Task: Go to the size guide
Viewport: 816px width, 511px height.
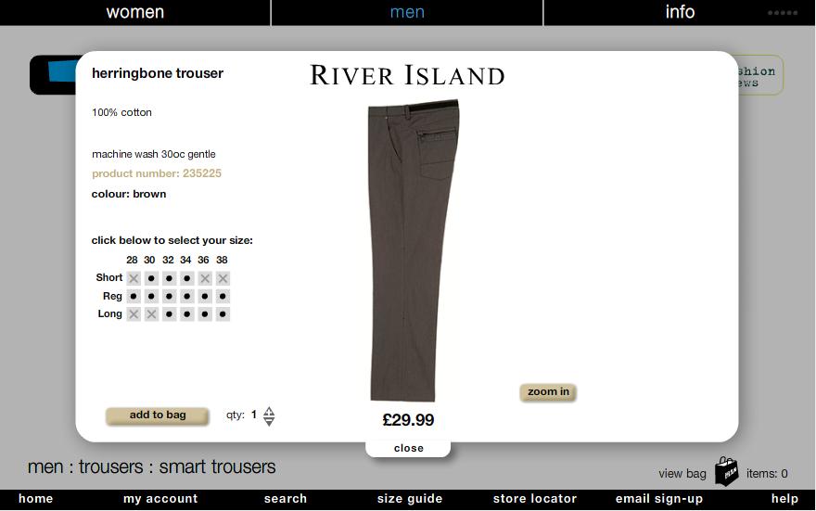Action: click(x=410, y=499)
